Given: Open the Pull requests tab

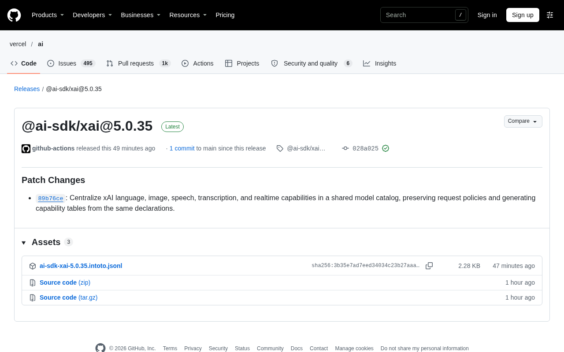Looking at the screenshot, I should point(138,63).
